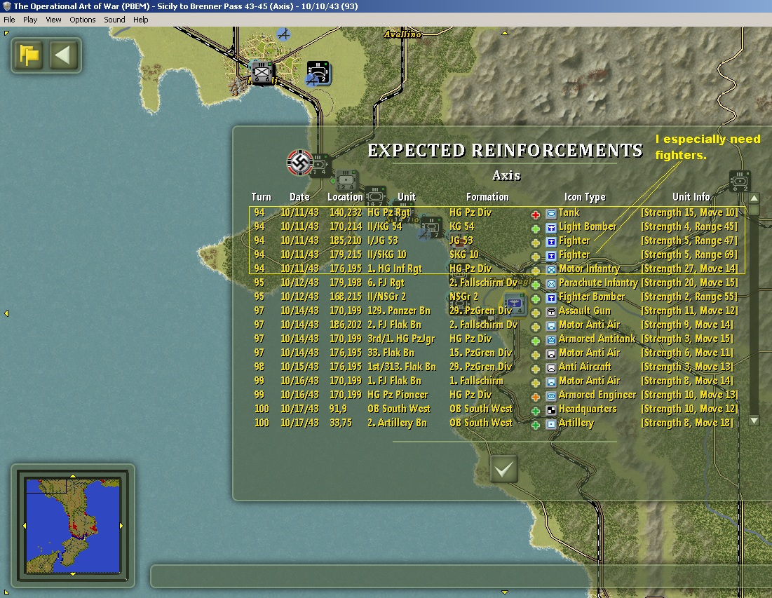Open the Play menu

[30, 20]
